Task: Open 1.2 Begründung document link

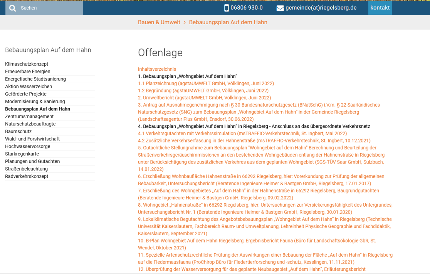Action: (204, 90)
